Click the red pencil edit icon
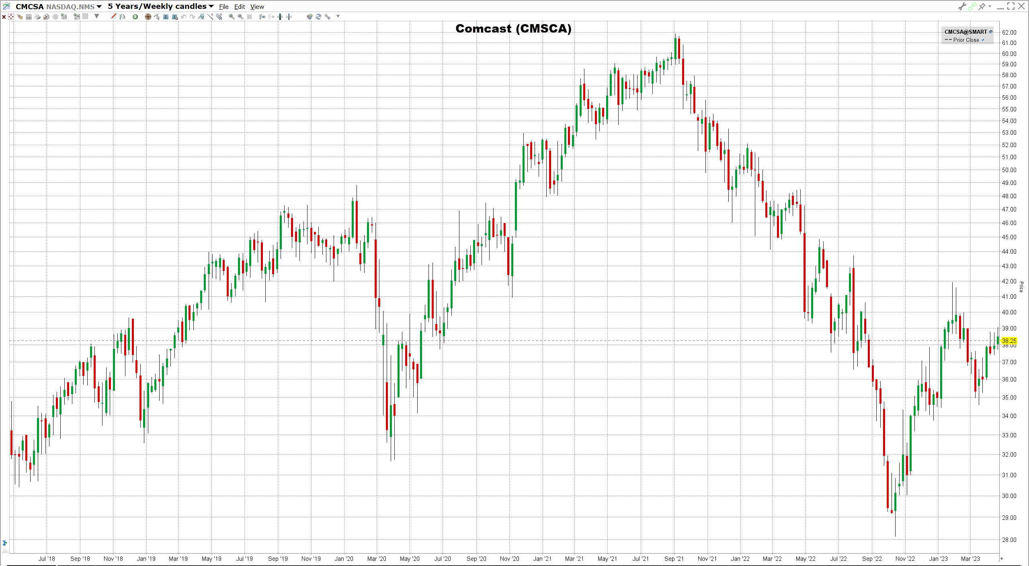The image size is (1029, 566). [113, 16]
